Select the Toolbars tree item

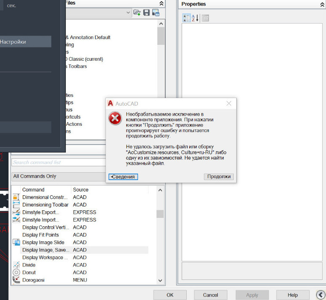click(76, 66)
